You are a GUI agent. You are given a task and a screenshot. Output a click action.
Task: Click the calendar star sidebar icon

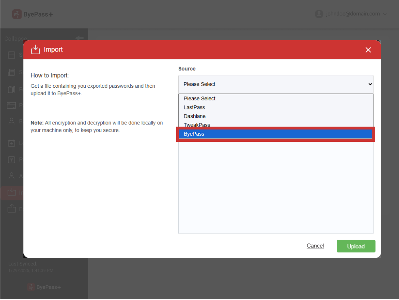coord(12,143)
